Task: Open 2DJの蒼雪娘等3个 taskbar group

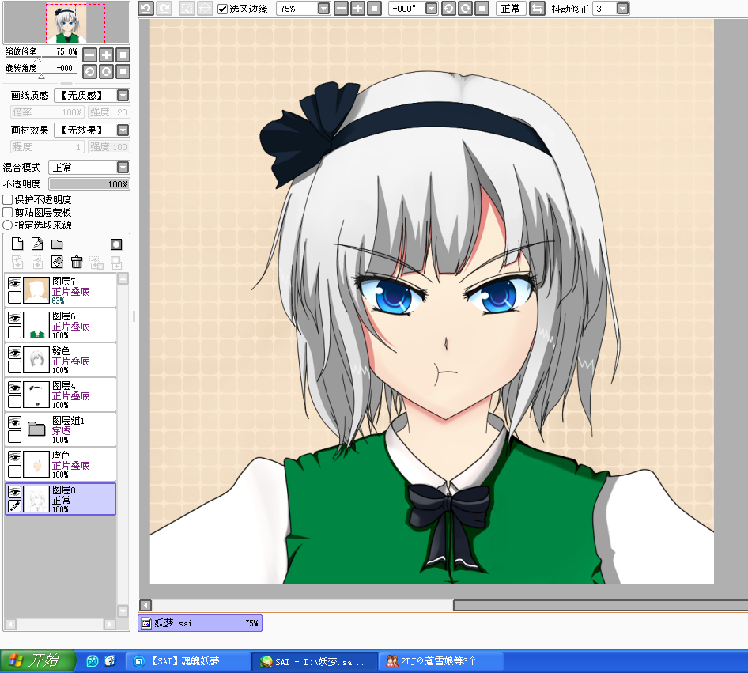Action: [441, 661]
